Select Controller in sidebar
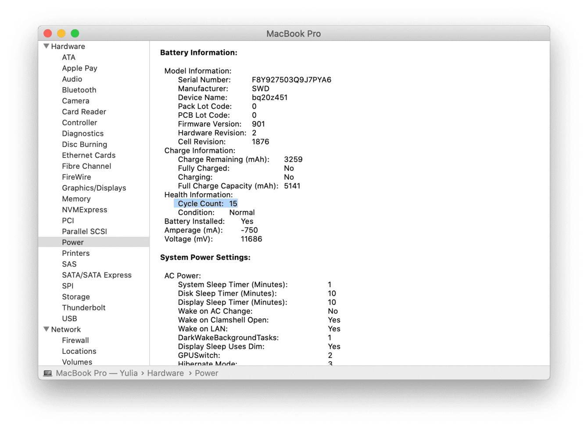588x430 pixels. coord(79,123)
